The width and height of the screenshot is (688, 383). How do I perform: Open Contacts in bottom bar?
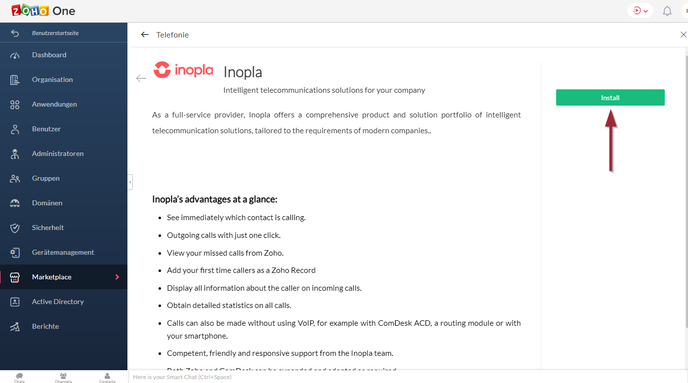107,378
